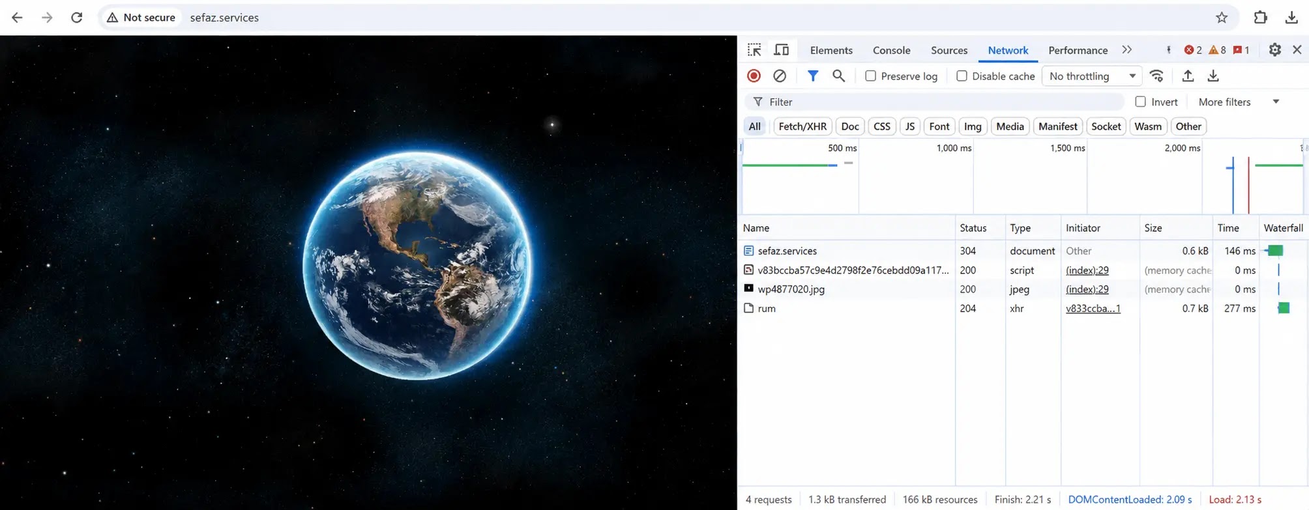Image resolution: width=1309 pixels, height=510 pixels.
Task: Select the All request type filter
Action: pyautogui.click(x=755, y=126)
